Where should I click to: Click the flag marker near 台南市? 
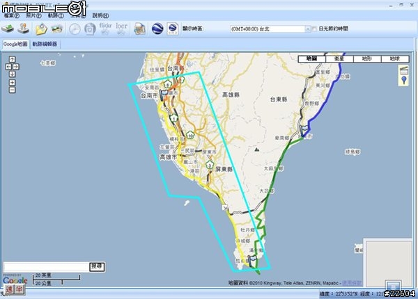coord(163,94)
